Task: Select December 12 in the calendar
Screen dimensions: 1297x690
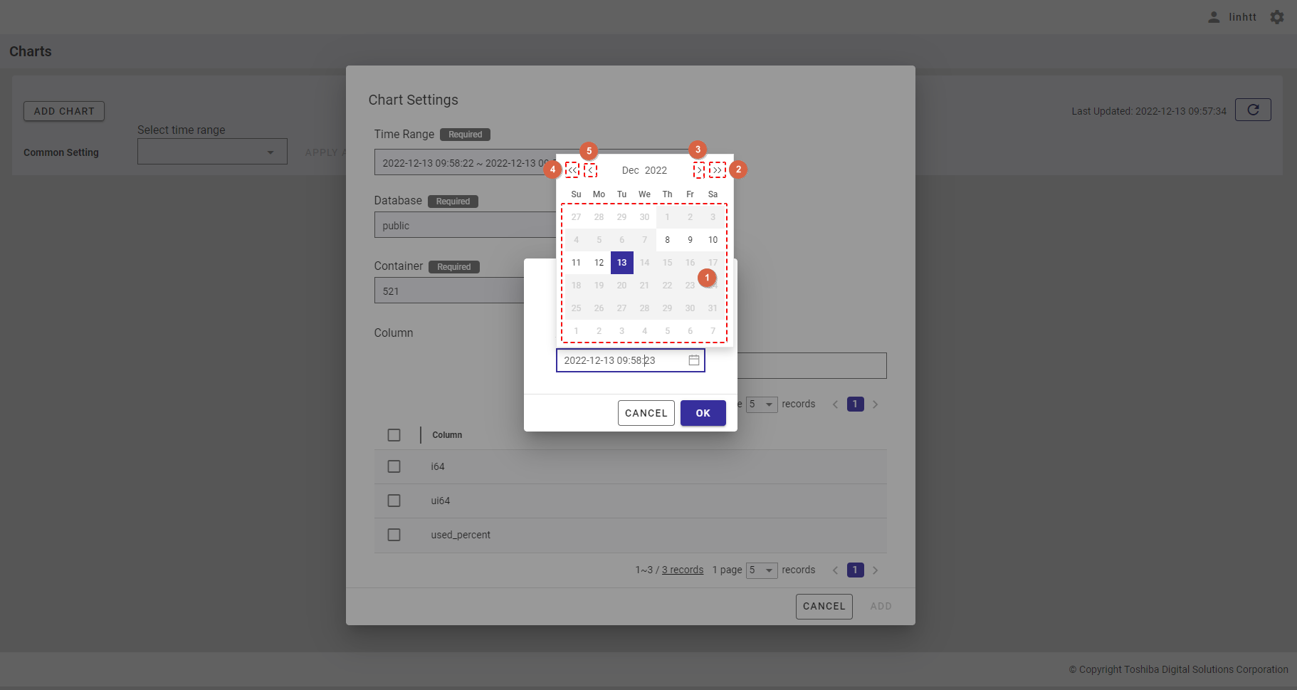Action: point(599,263)
